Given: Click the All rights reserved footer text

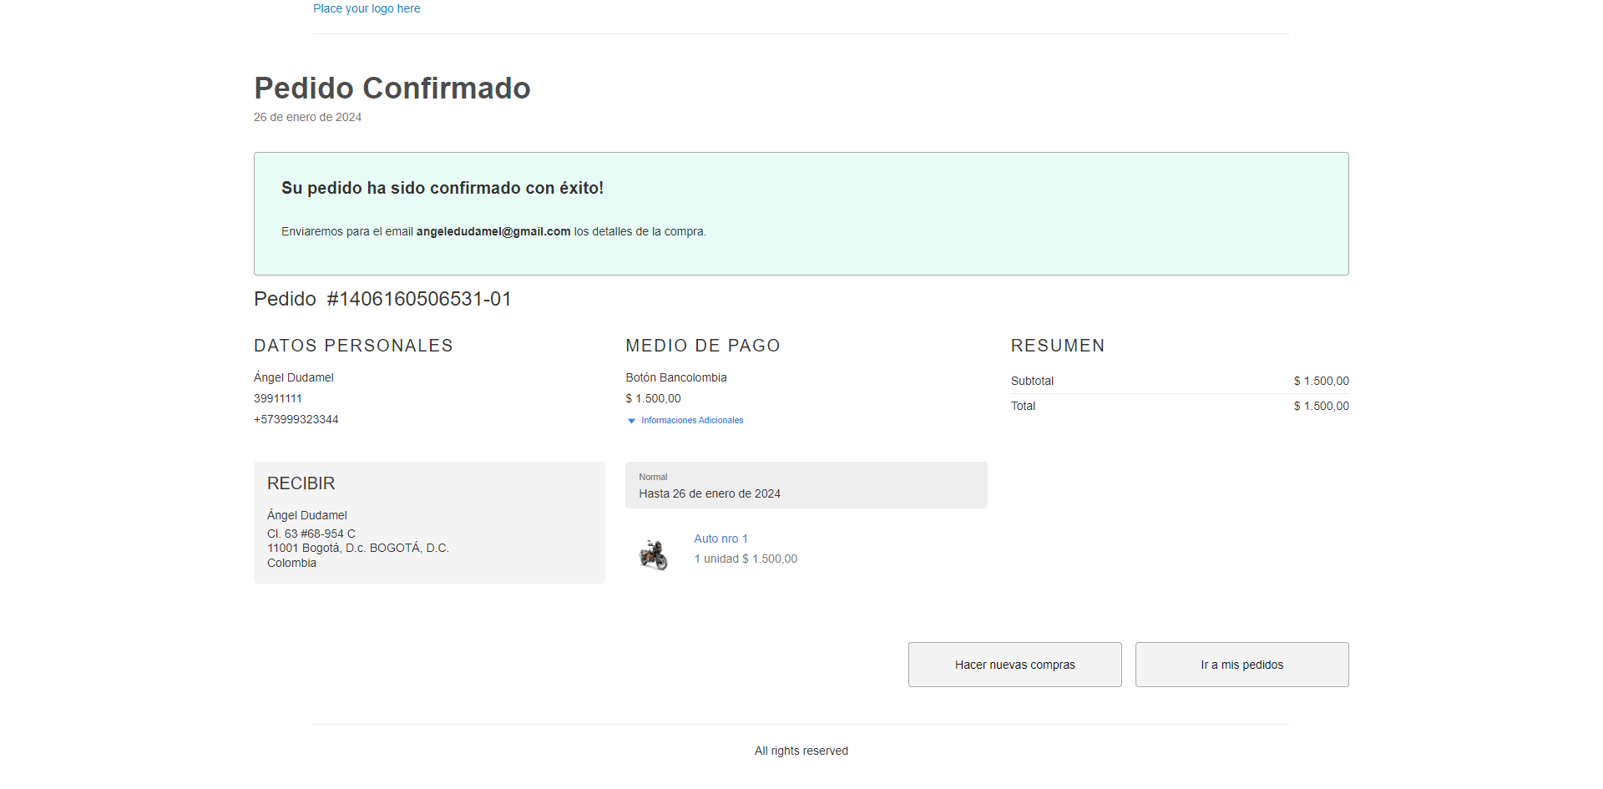Looking at the screenshot, I should click(801, 751).
